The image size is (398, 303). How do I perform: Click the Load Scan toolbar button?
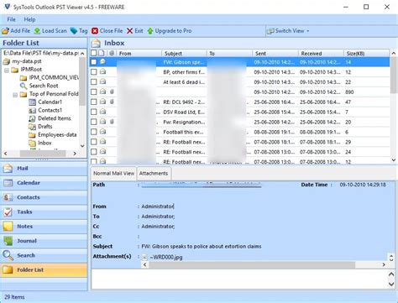(x=50, y=31)
